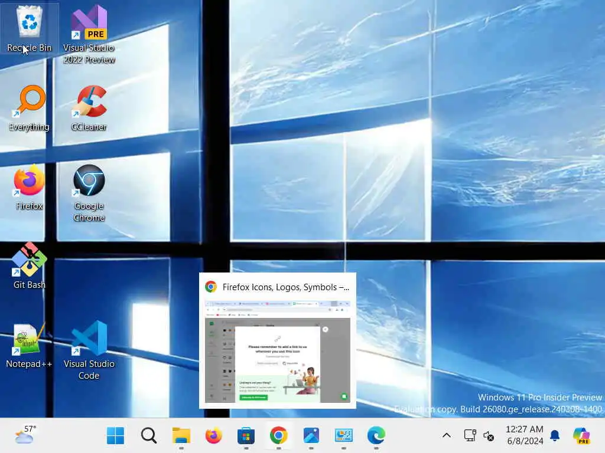
Task: Click the muted volume tray icon
Action: pyautogui.click(x=489, y=436)
